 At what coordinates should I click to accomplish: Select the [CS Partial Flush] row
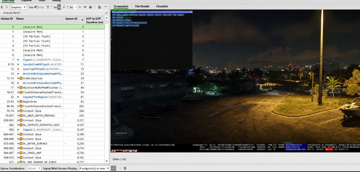(x=52, y=45)
